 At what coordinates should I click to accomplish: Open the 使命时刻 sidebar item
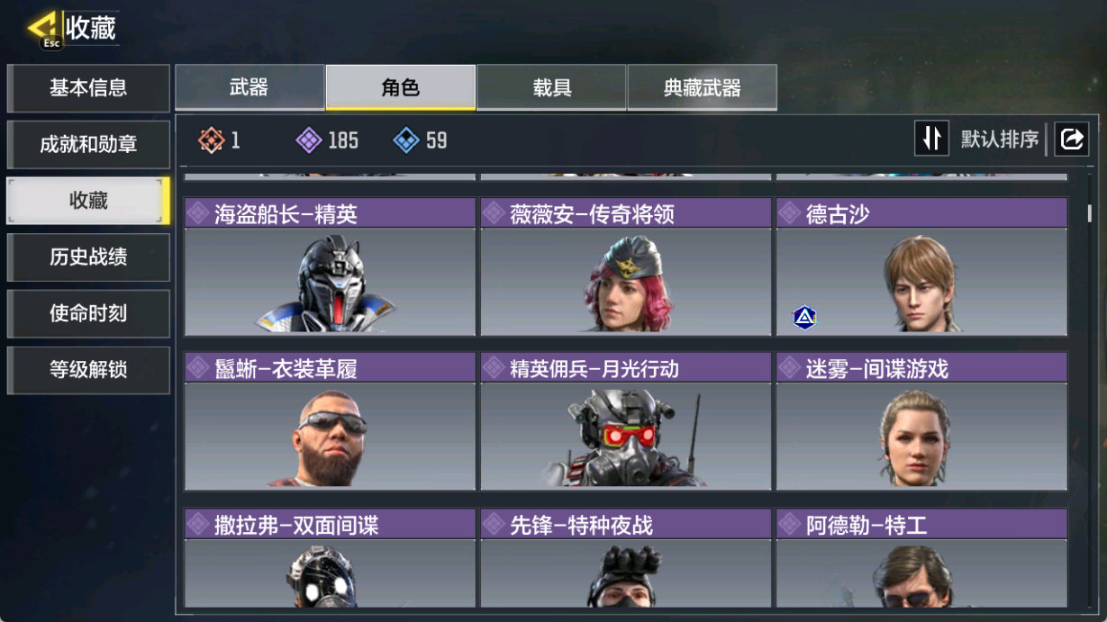(88, 313)
